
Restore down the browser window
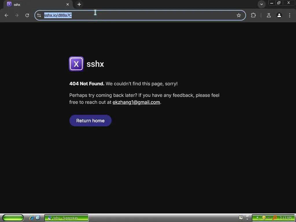pos(279,3)
